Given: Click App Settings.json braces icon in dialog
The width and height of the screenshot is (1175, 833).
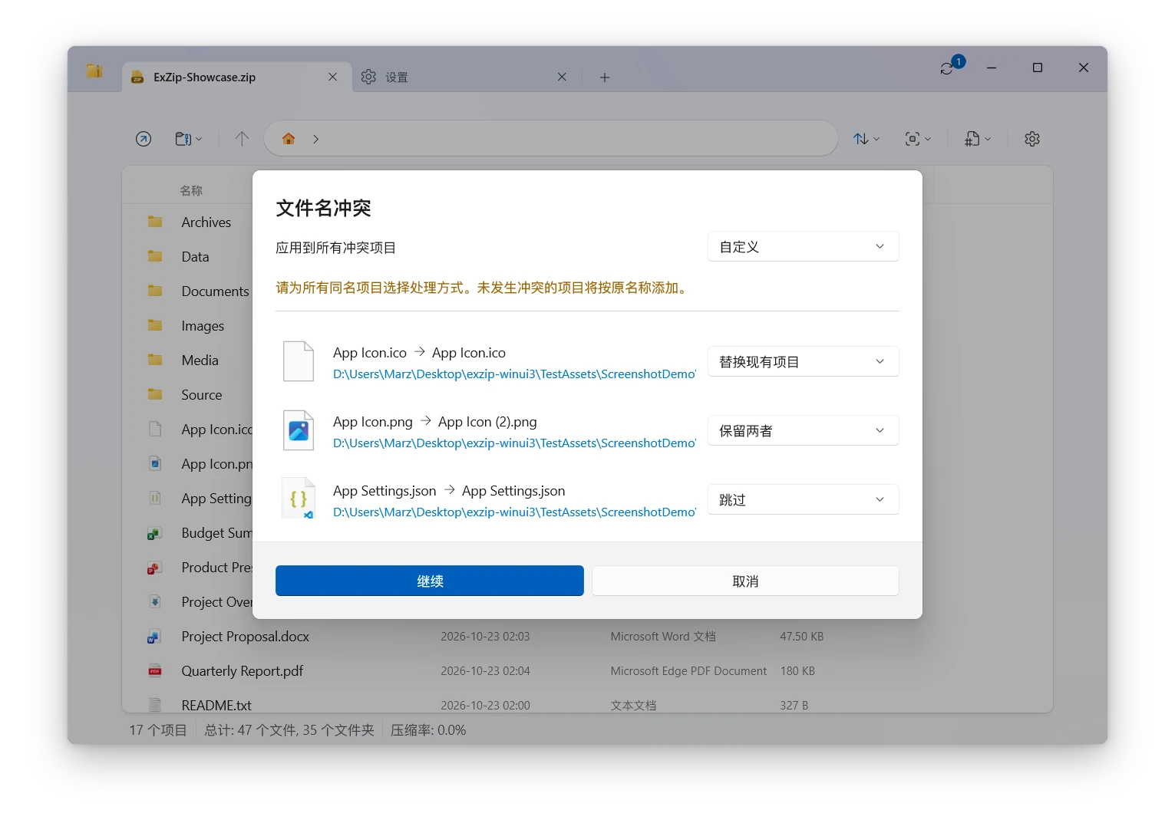Looking at the screenshot, I should [299, 499].
